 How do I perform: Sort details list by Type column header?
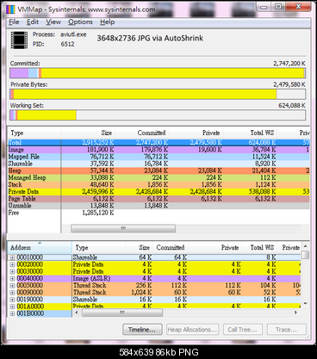[x=99, y=248]
